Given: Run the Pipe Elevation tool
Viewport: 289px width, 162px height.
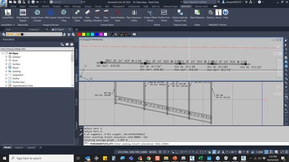Looking at the screenshot, I should coord(98,16).
